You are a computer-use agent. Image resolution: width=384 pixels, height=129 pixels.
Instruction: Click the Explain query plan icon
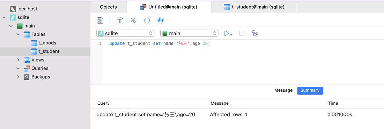pos(256,33)
